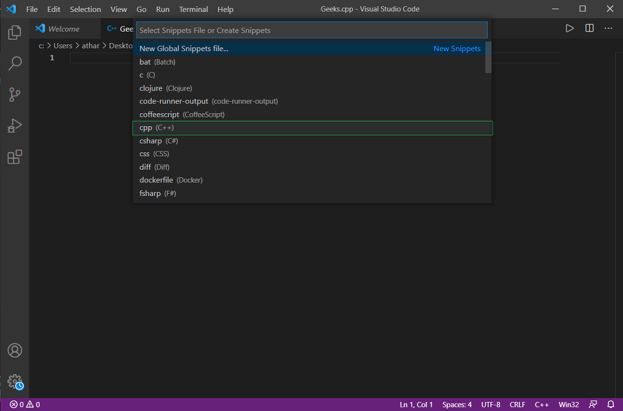This screenshot has width=623, height=411.
Task: Open the Edit menu
Action: pyautogui.click(x=54, y=9)
